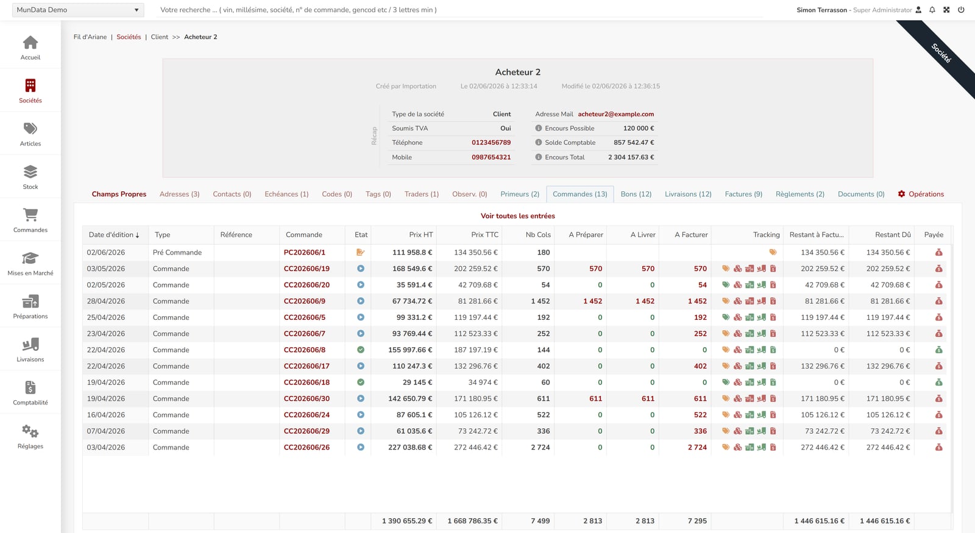This screenshot has width=975, height=533.
Task: Open the Opérations gear menu
Action: (x=921, y=194)
